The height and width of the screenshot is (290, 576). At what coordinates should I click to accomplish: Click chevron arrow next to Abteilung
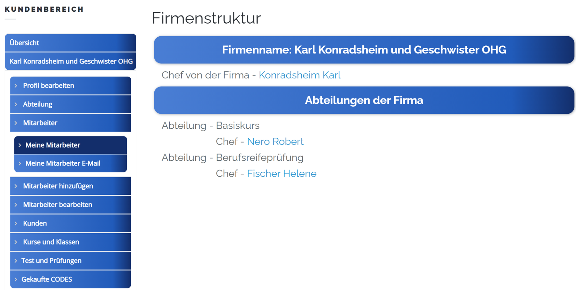click(16, 104)
